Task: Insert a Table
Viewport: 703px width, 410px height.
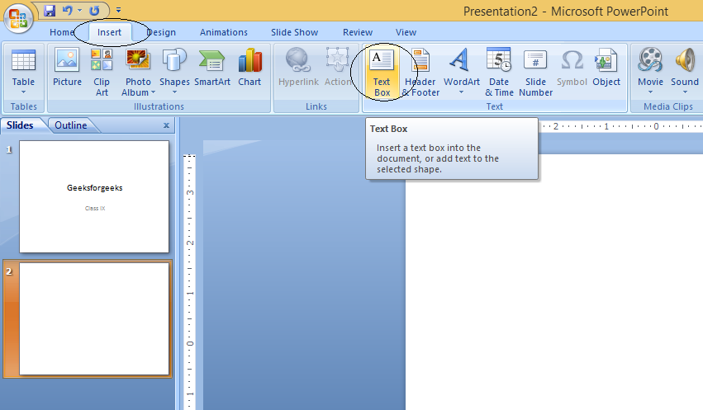Action: 23,67
